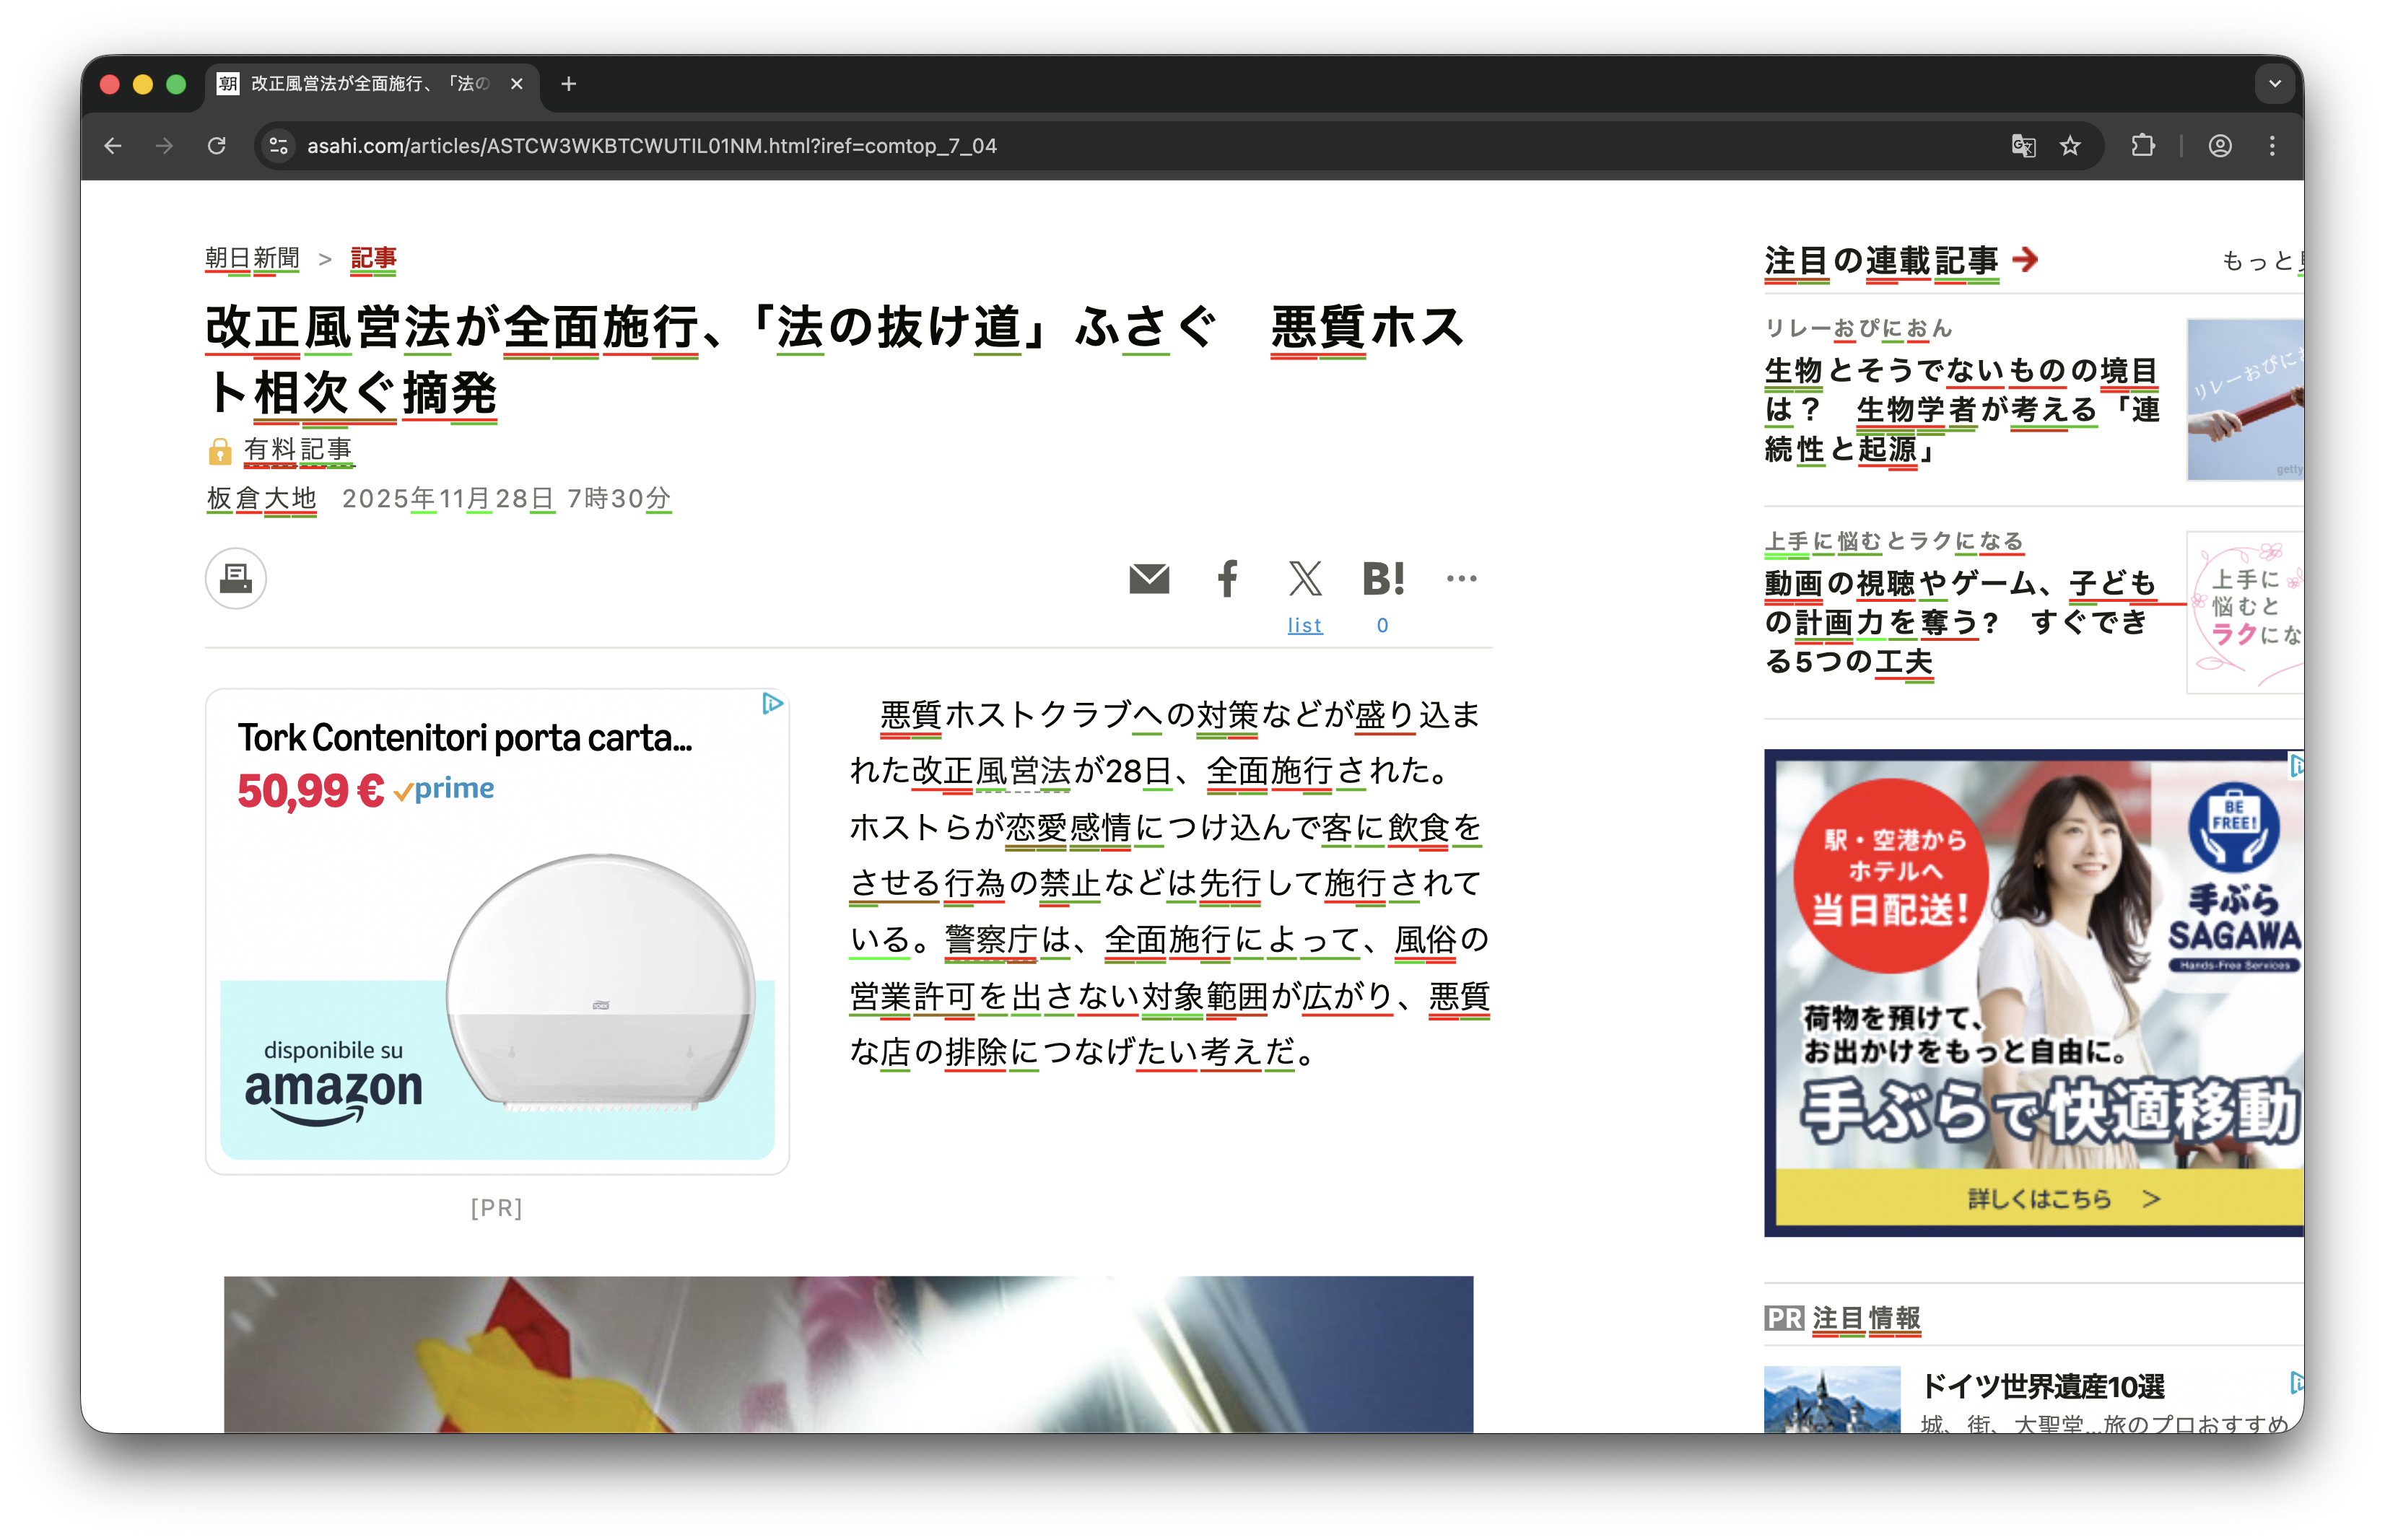The width and height of the screenshot is (2385, 1540).
Task: Select the 改正風営法 article tab
Action: click(370, 84)
